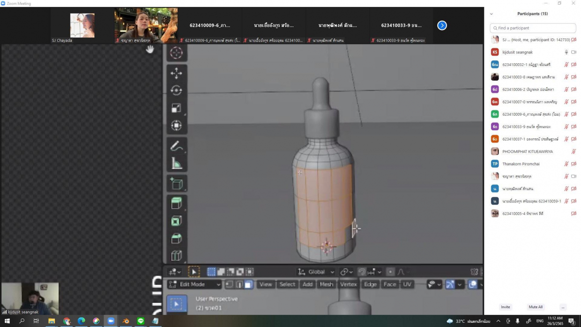Open Global transform orientation dropdown

tap(316, 272)
